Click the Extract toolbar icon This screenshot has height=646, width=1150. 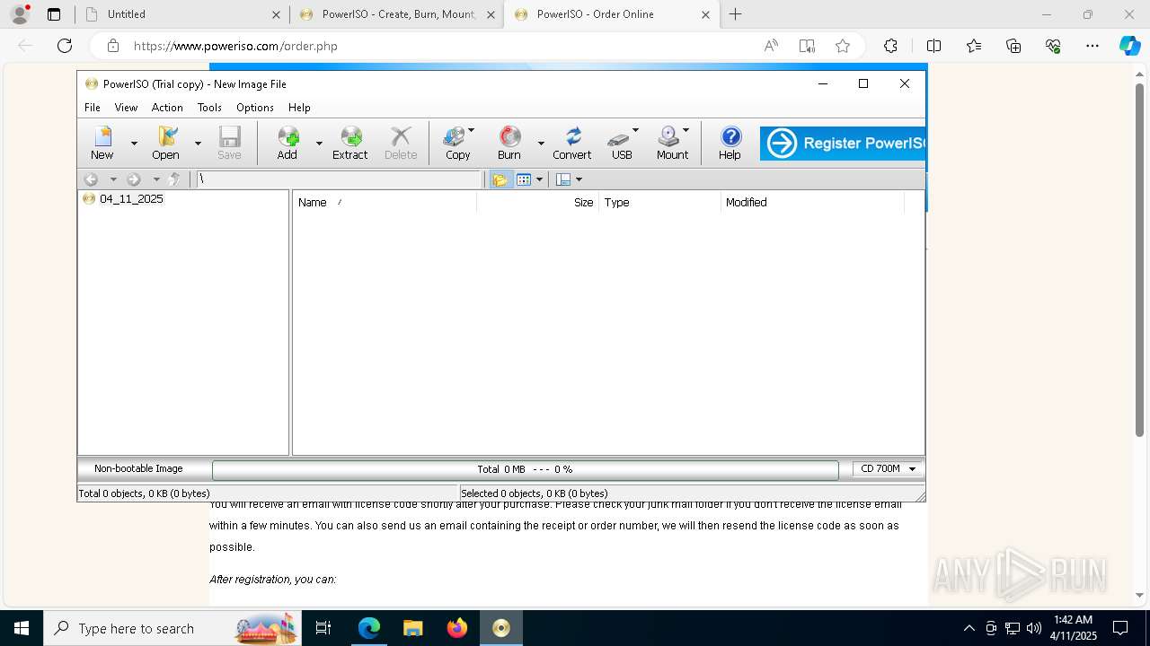(x=350, y=143)
